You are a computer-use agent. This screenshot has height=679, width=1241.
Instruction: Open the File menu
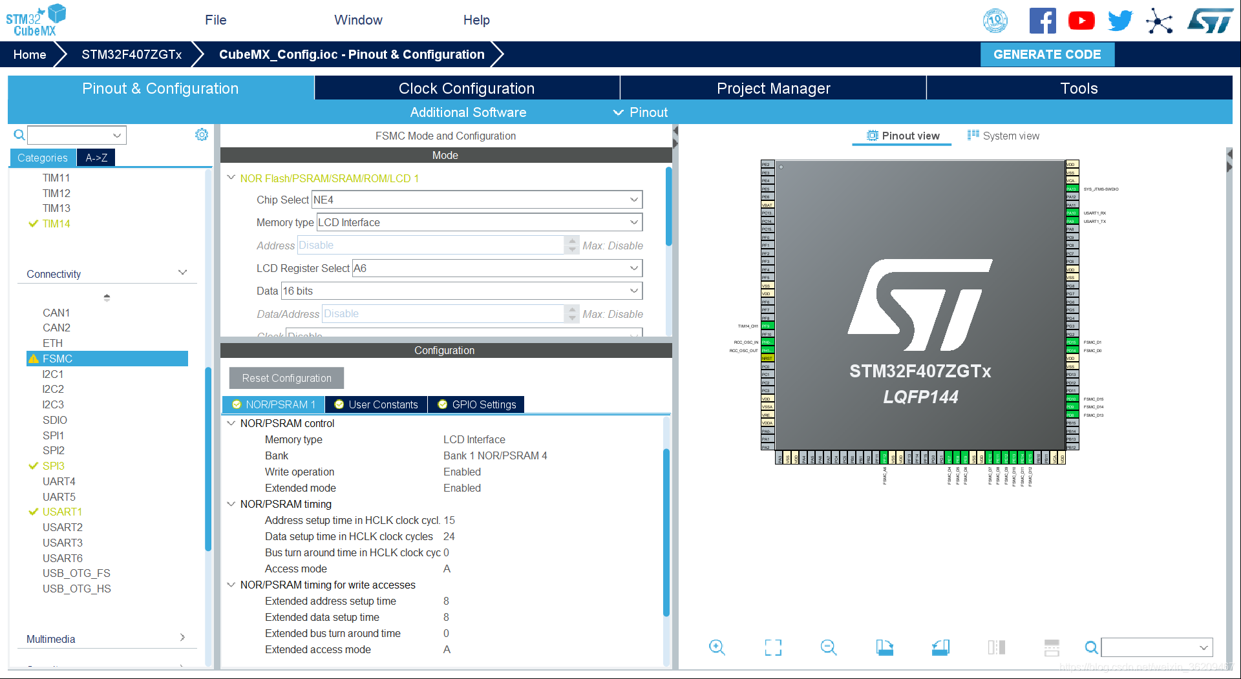point(216,20)
